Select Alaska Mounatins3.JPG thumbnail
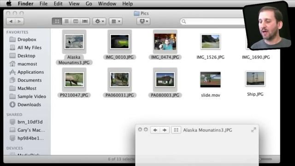295x166 pixels. coord(74,41)
